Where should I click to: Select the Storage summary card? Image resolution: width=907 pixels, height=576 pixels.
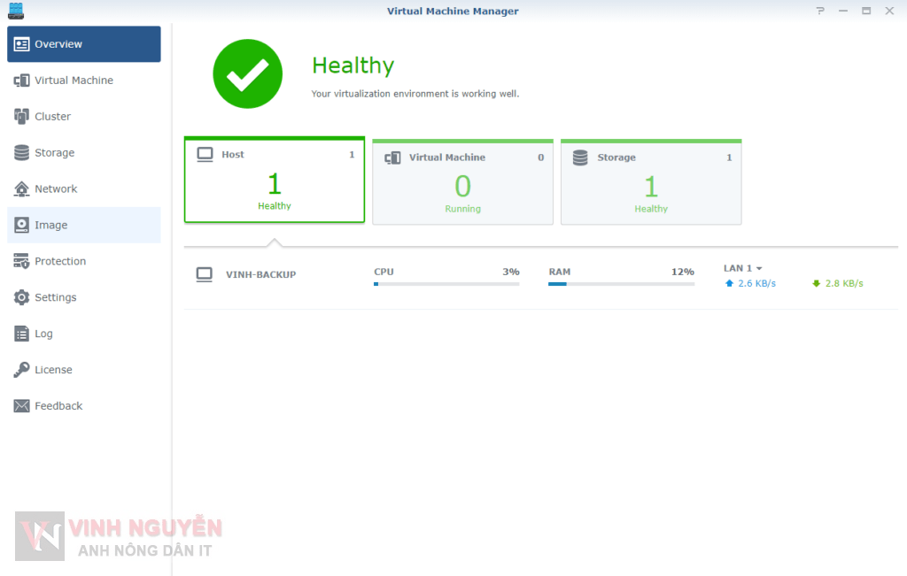click(x=651, y=182)
